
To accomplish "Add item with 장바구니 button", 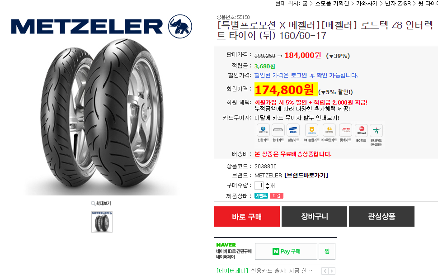I will coord(314,216).
